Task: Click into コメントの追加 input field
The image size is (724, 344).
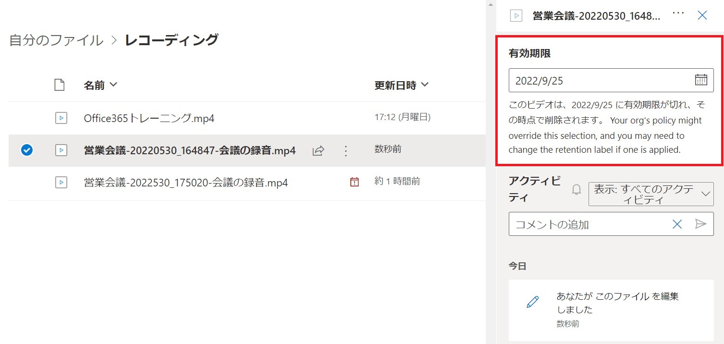Action: [589, 224]
